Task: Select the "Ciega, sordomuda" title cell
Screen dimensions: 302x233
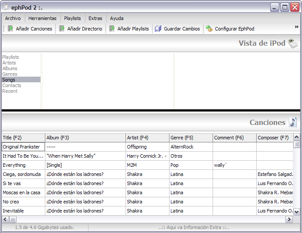Action: tap(23, 174)
